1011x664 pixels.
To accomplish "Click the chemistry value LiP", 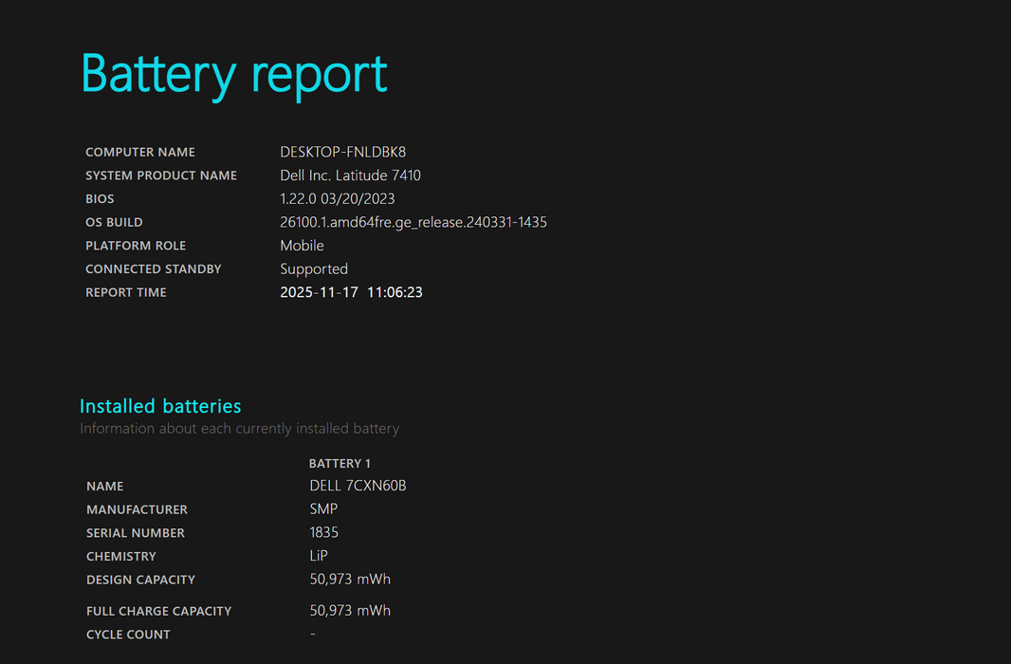I will [319, 556].
